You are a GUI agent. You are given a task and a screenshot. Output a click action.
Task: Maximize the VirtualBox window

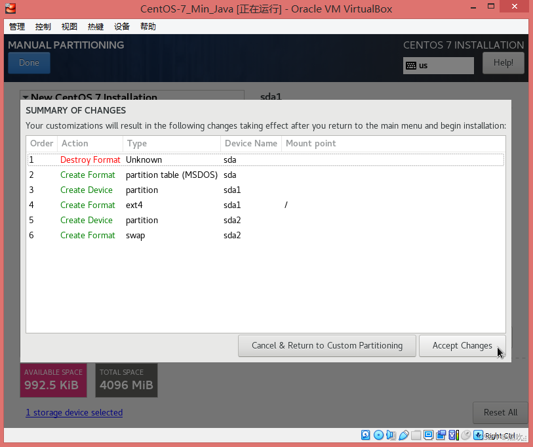tap(491, 6)
